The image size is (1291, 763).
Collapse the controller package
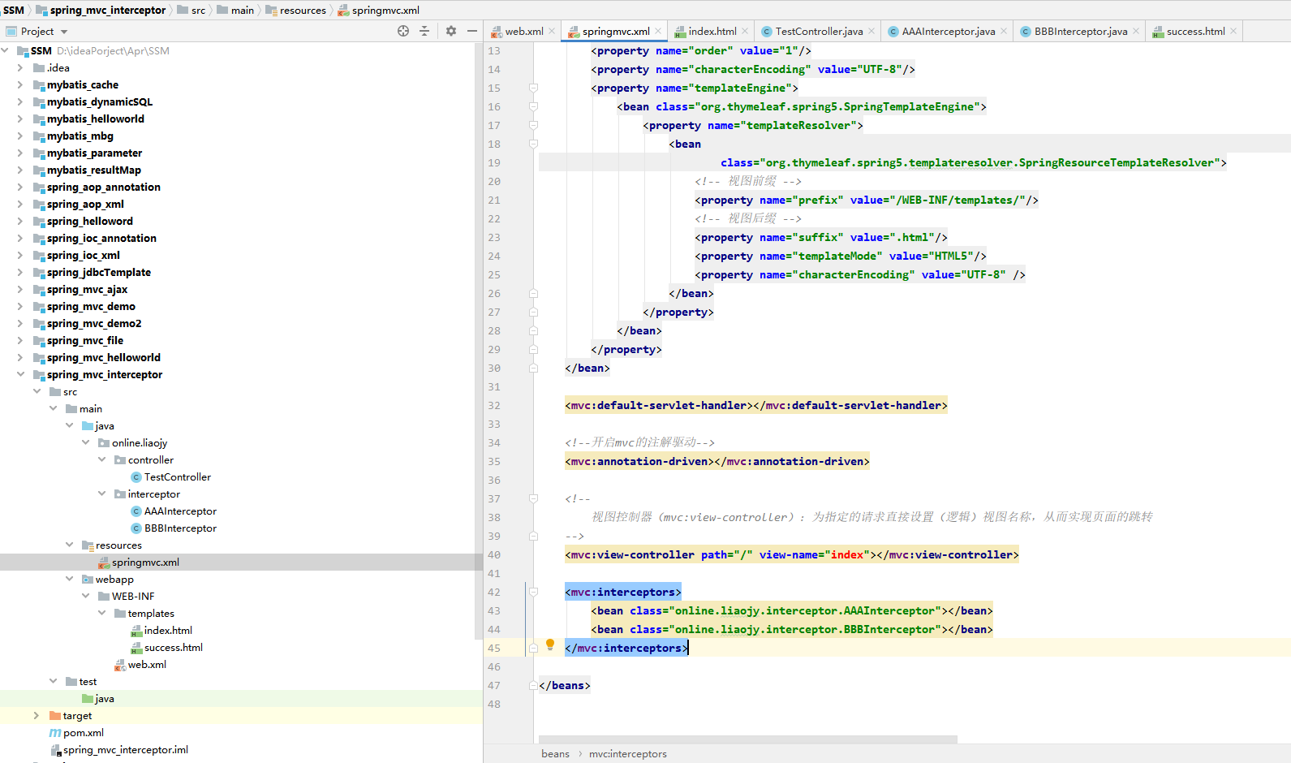(x=101, y=460)
